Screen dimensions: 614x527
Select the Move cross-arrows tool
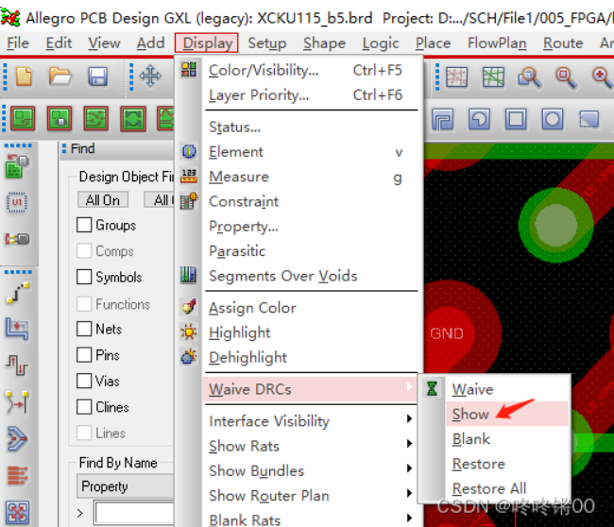(150, 76)
